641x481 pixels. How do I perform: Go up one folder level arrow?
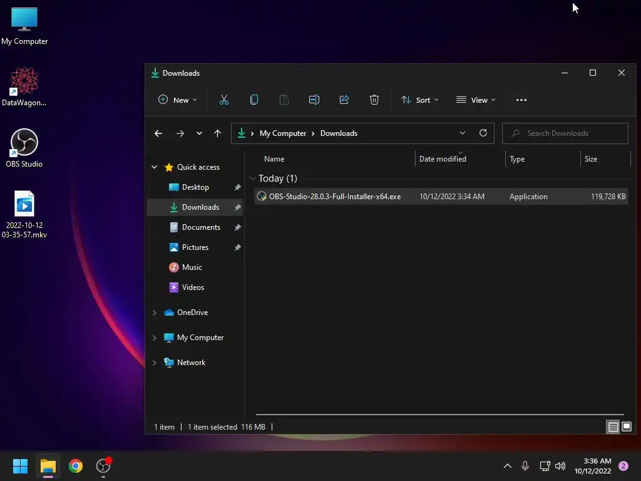(217, 133)
